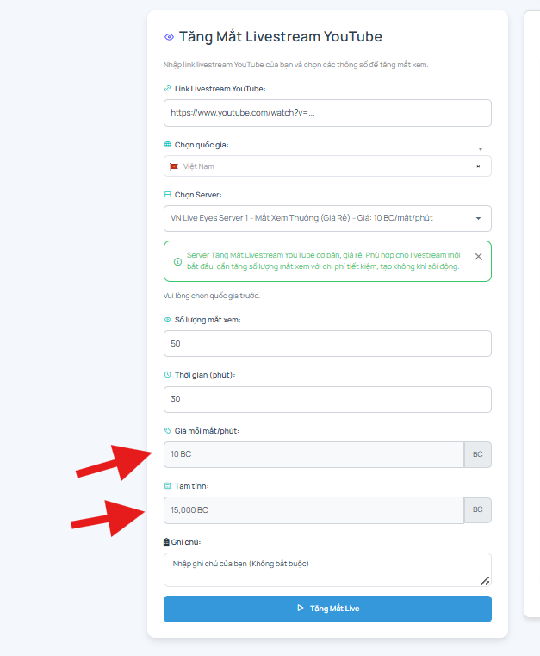Screen dimensions: 540x656
Task: Dismiss the green server info notice
Action: [x=479, y=257]
